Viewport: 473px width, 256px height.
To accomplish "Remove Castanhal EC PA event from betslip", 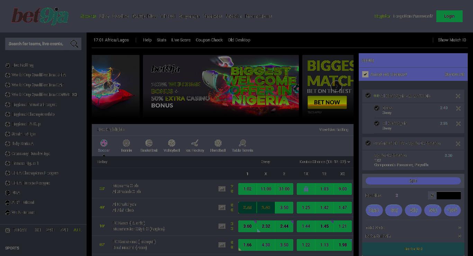I will point(458,144).
